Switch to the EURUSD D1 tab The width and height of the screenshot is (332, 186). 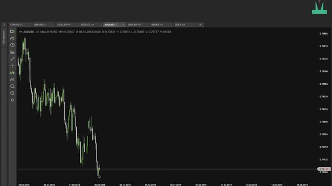point(20,25)
